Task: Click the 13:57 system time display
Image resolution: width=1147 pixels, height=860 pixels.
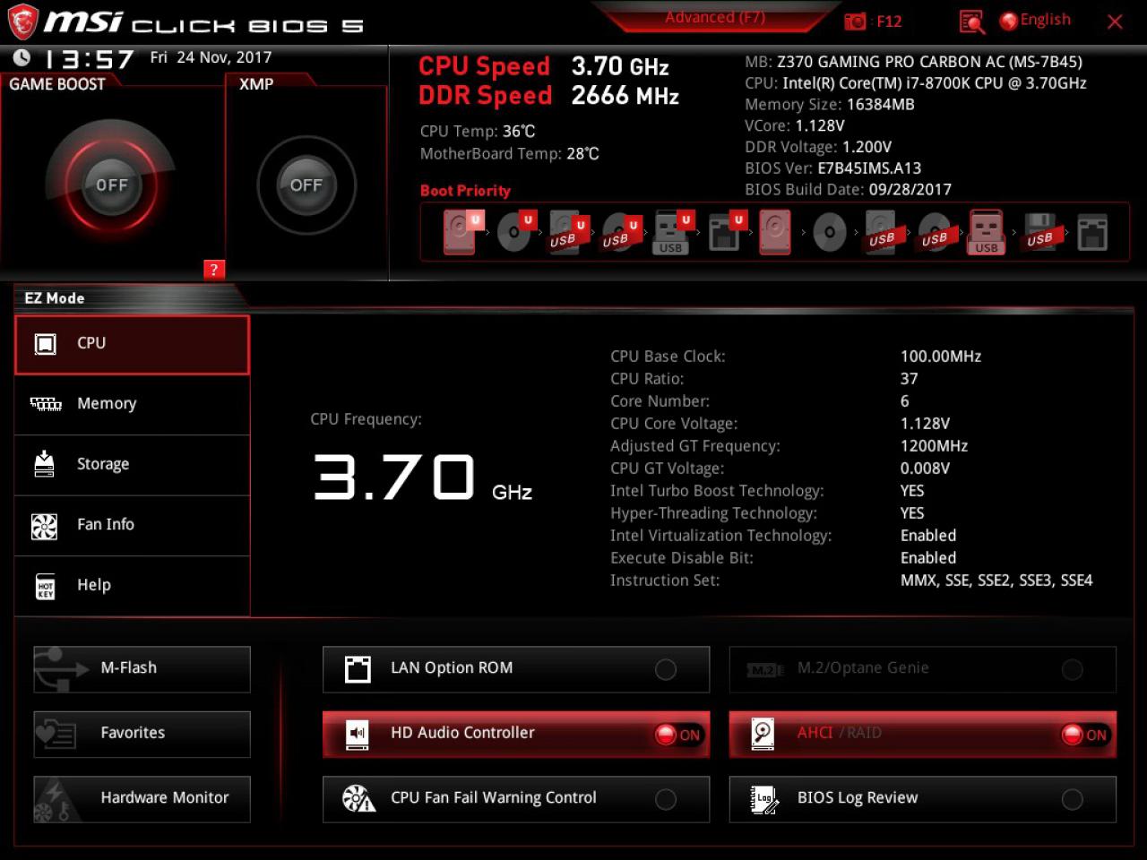Action: 89,59
